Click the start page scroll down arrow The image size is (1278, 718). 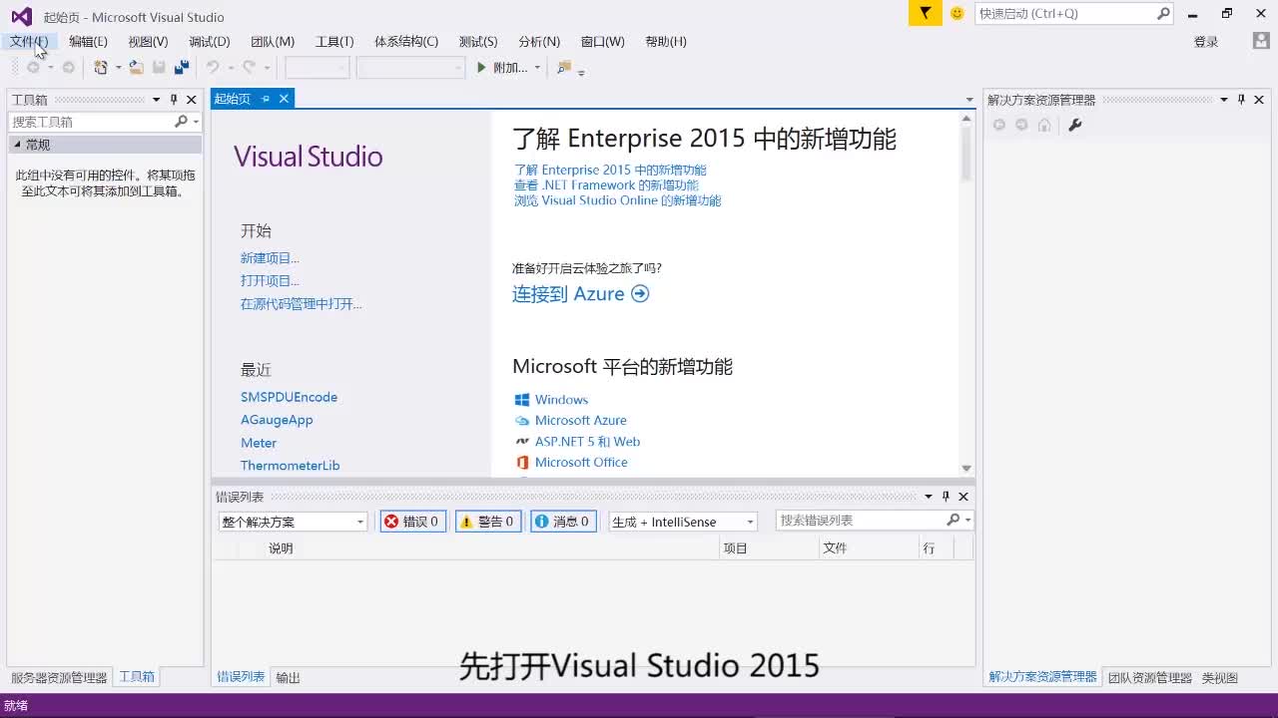tap(966, 468)
